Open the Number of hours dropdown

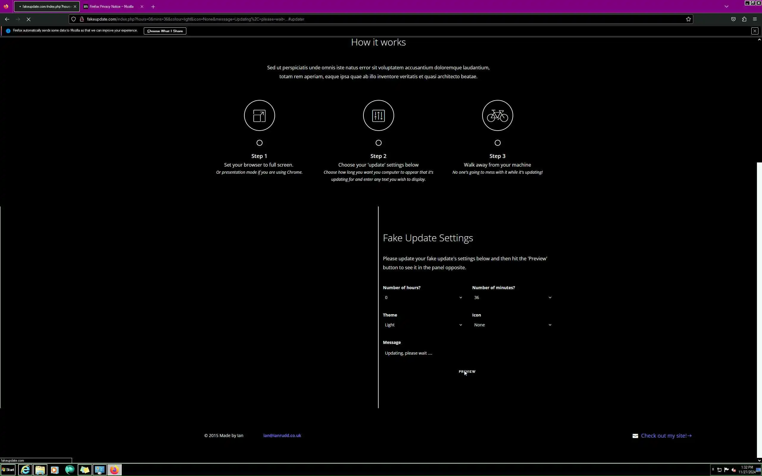(x=423, y=297)
